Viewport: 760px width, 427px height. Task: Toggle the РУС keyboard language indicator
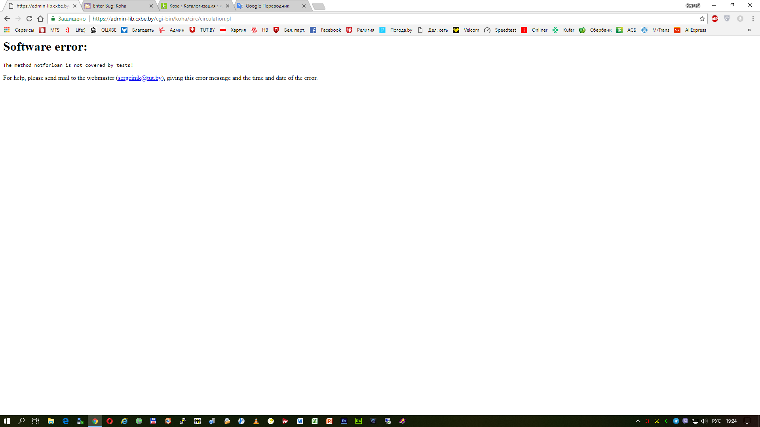point(716,421)
